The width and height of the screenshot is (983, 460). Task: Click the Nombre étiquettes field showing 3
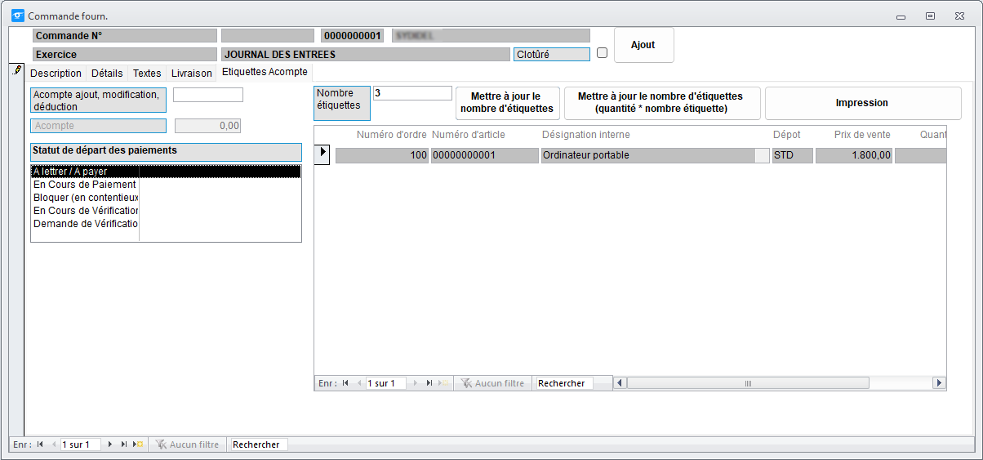pyautogui.click(x=412, y=93)
